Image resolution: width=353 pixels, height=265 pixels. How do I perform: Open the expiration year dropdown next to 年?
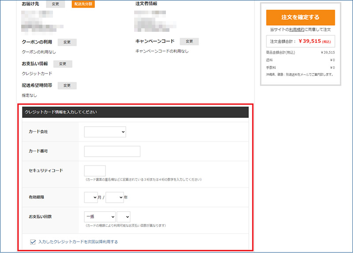tap(114, 197)
